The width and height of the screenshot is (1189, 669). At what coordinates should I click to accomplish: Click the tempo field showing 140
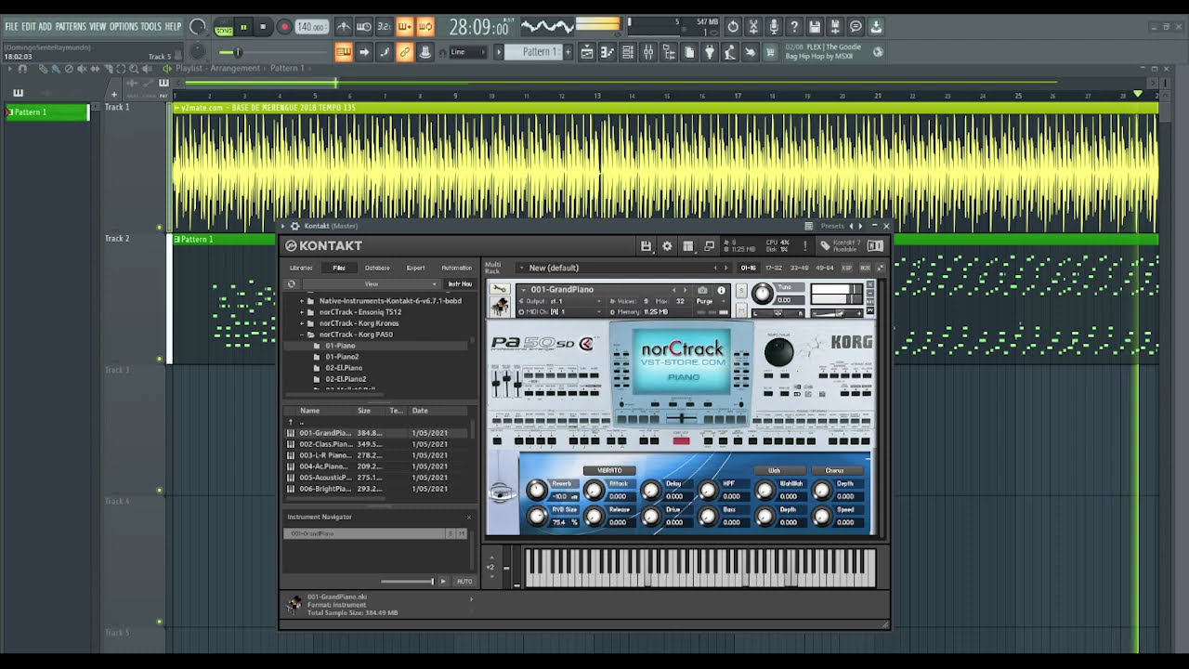coord(311,27)
